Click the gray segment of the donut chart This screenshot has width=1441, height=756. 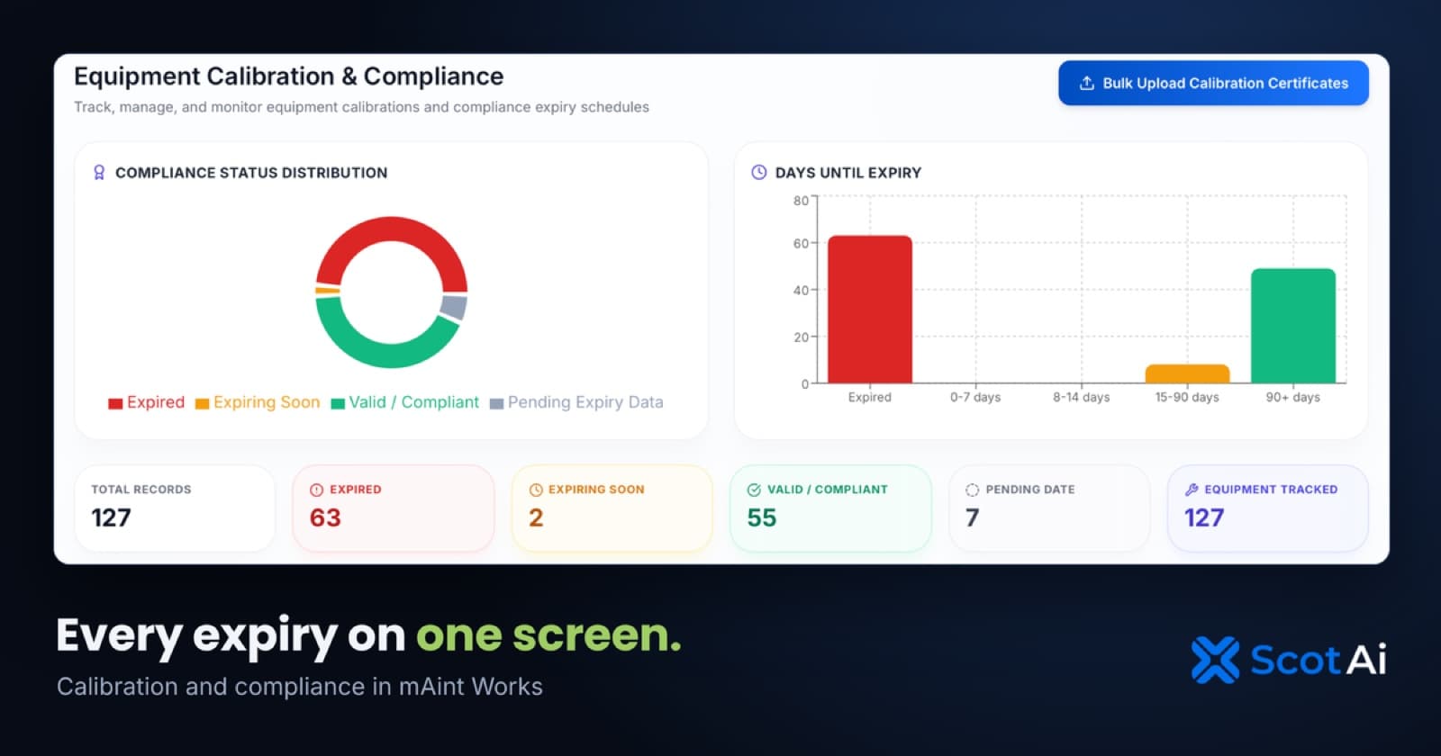[454, 307]
